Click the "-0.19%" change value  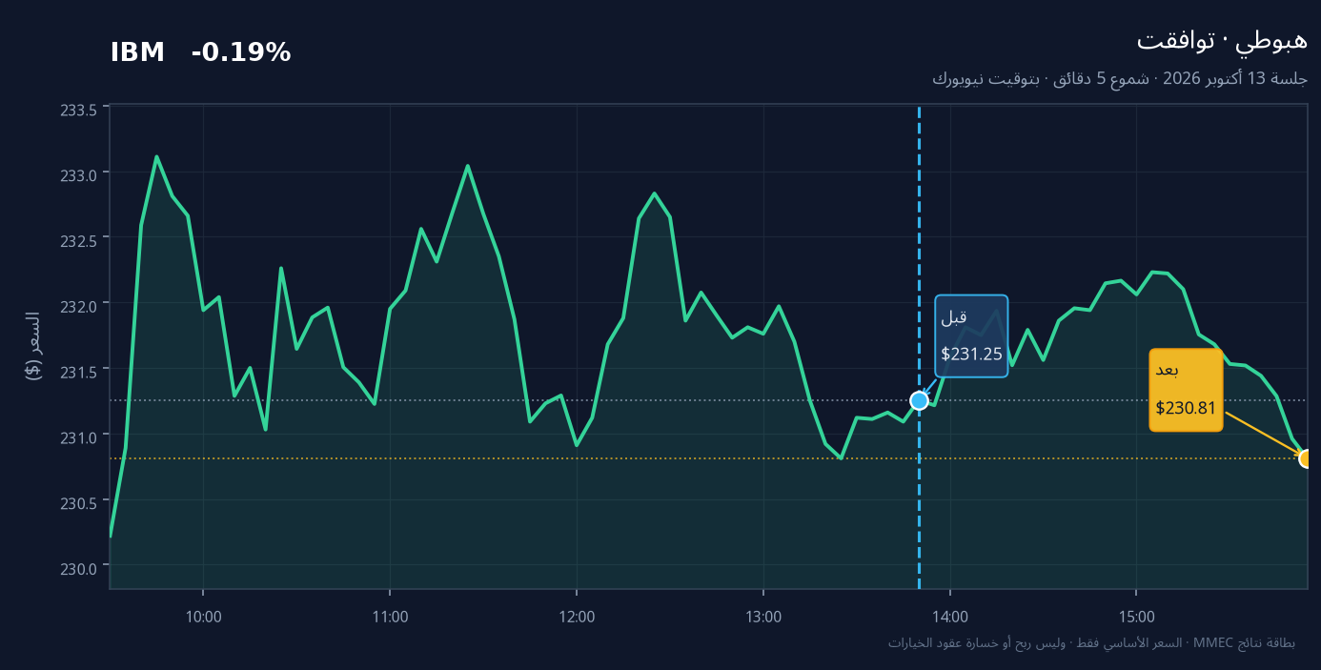coord(241,53)
